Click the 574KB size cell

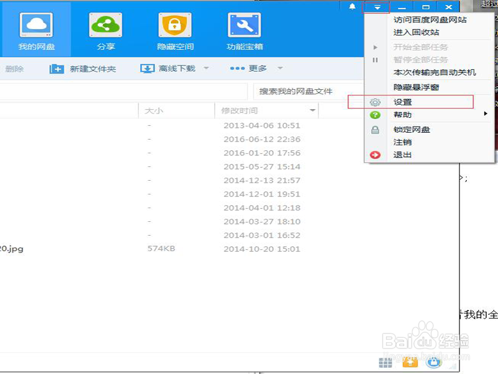[x=161, y=248]
